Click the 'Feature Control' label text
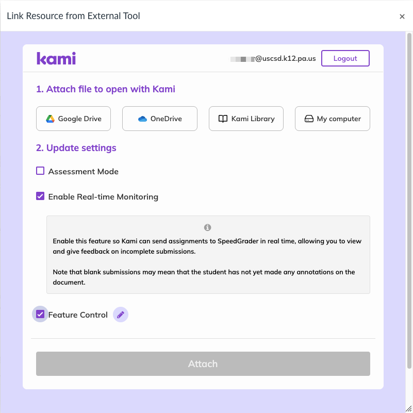The image size is (413, 413). point(78,315)
